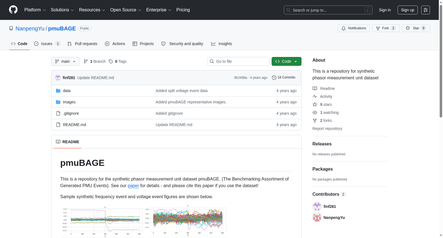Click the finf281 avatar in commit bar
Screen dimensions: 443x238
[58, 78]
